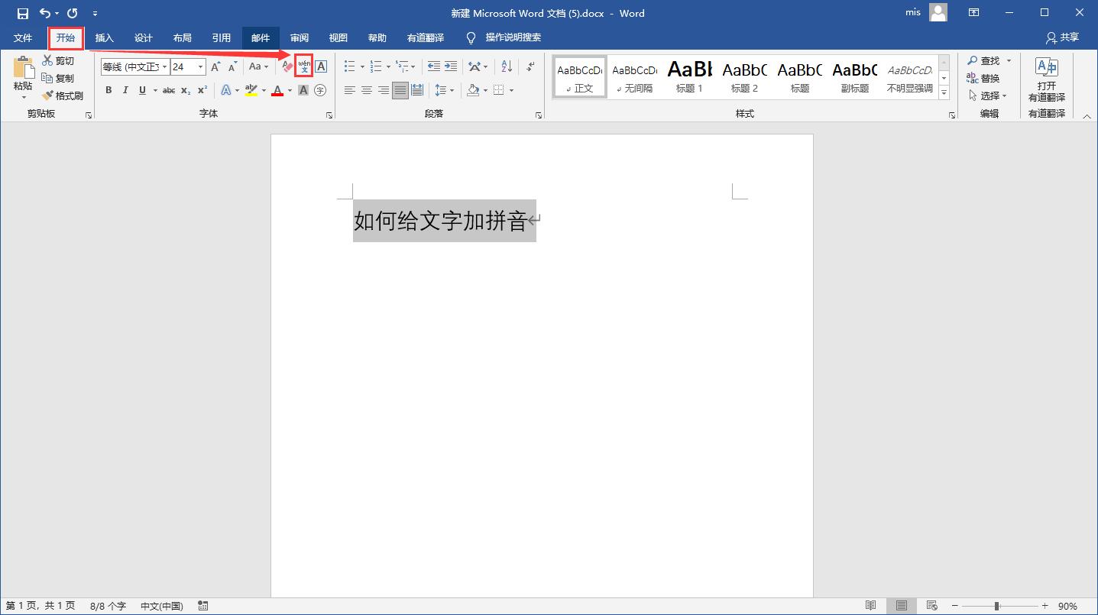Toggle bold formatting
This screenshot has width=1098, height=615.
[x=108, y=90]
